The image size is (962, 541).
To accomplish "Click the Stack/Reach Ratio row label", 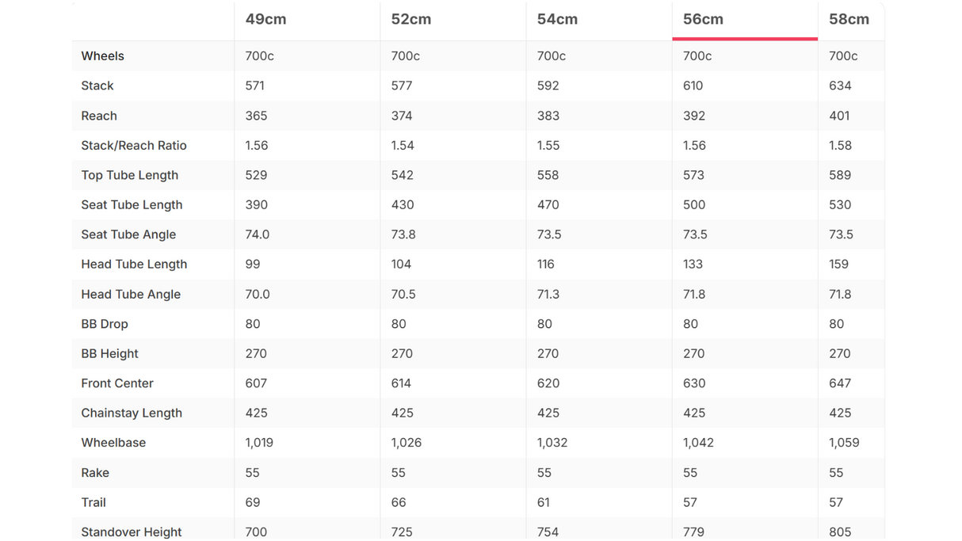I will [x=133, y=146].
